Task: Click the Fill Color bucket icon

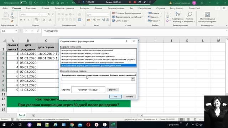Action: coord(44,20)
